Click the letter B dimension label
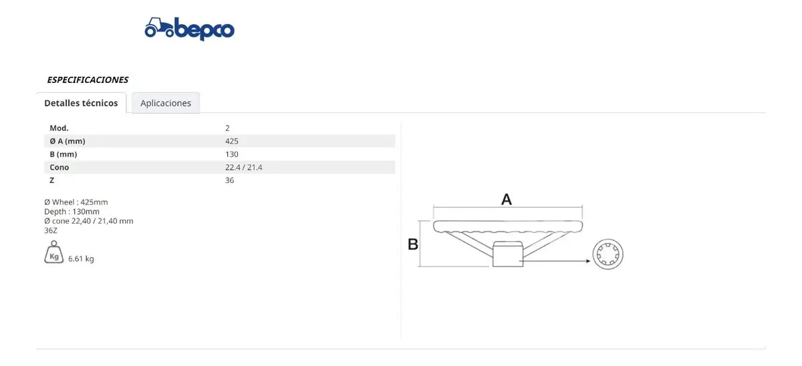The image size is (802, 366). (x=413, y=244)
